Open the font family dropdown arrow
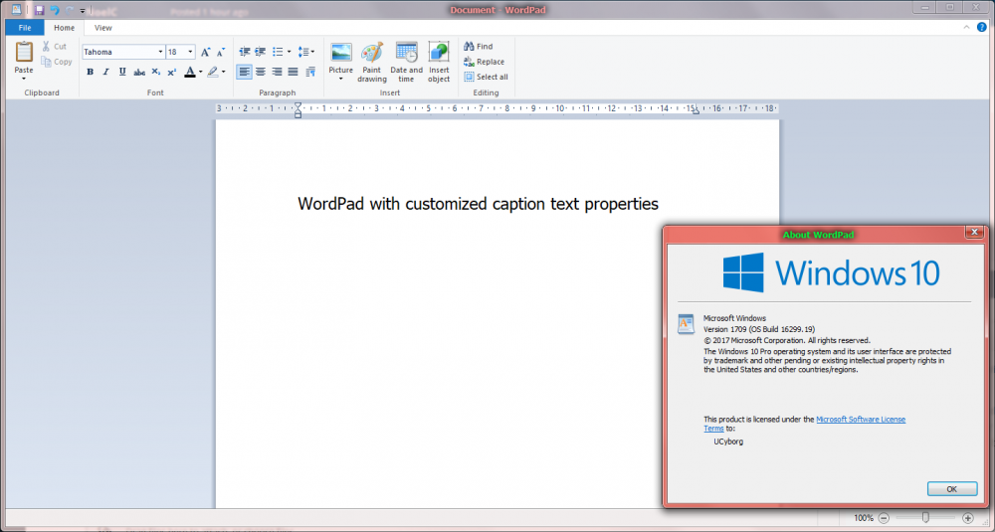This screenshot has height=532, width=995. (x=160, y=52)
